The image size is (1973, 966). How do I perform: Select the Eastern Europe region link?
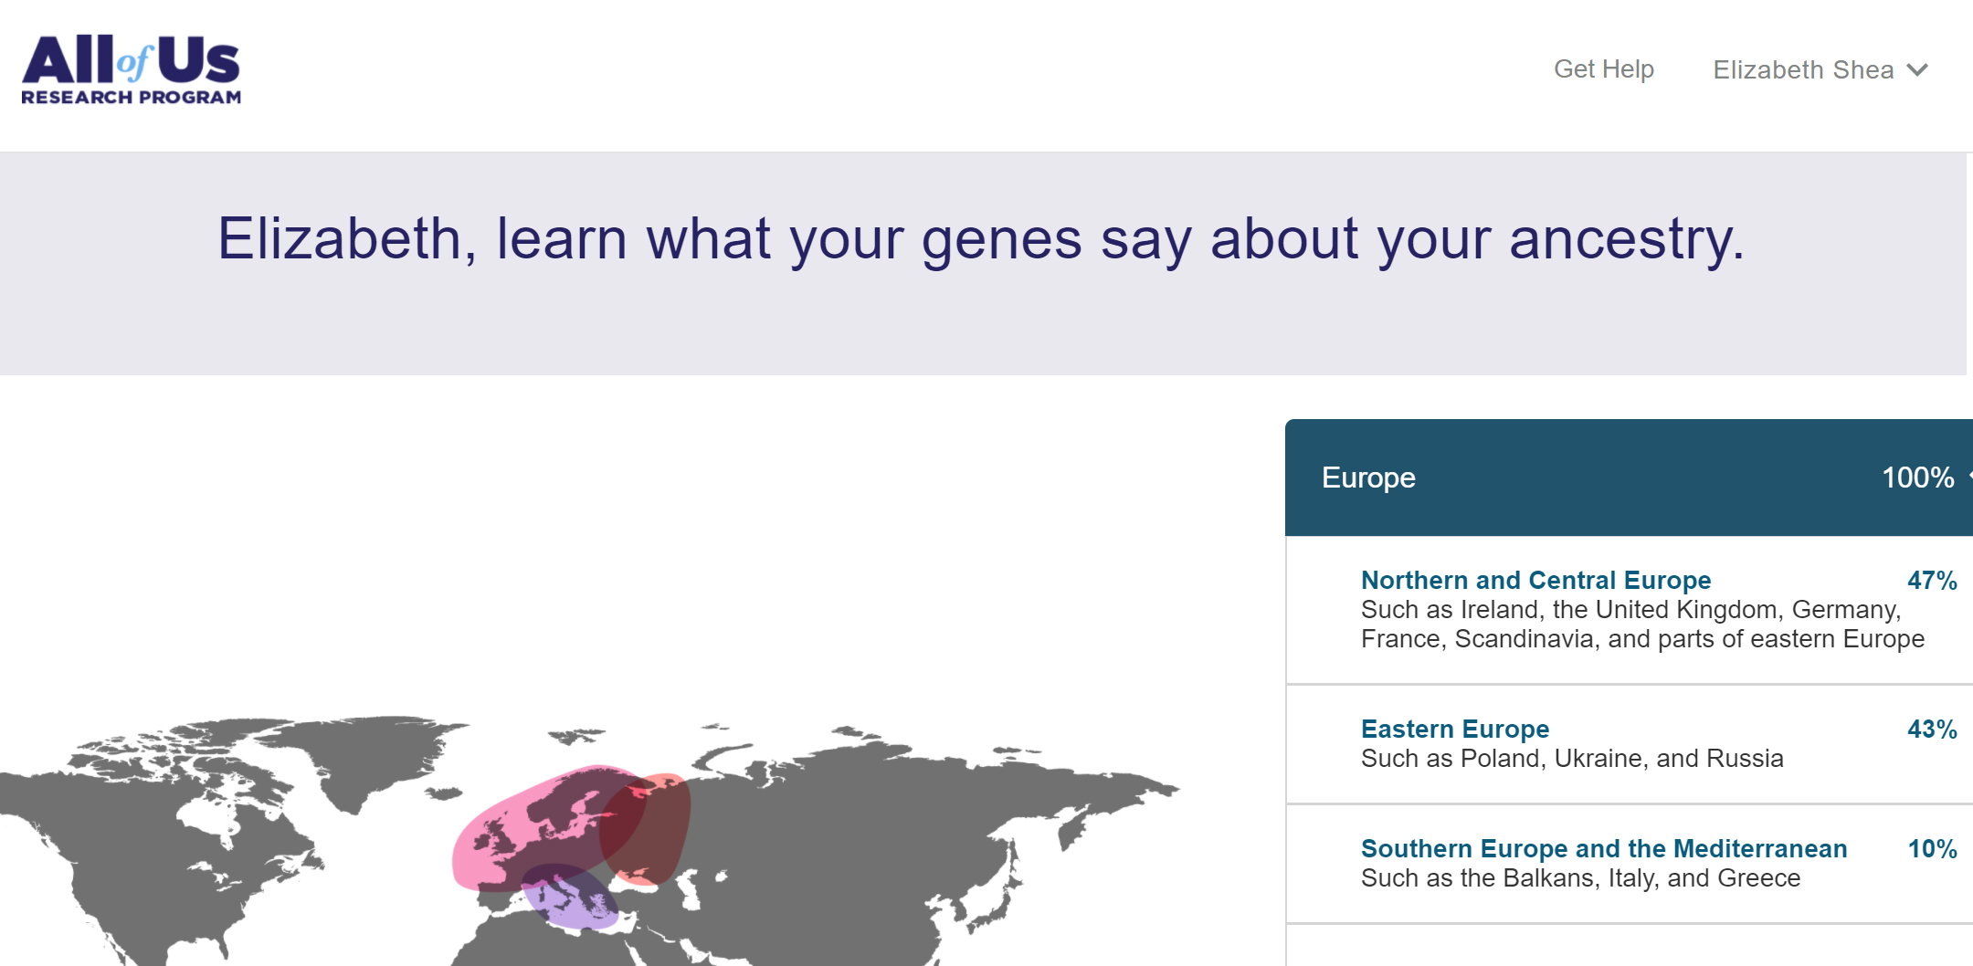pyautogui.click(x=1455, y=729)
